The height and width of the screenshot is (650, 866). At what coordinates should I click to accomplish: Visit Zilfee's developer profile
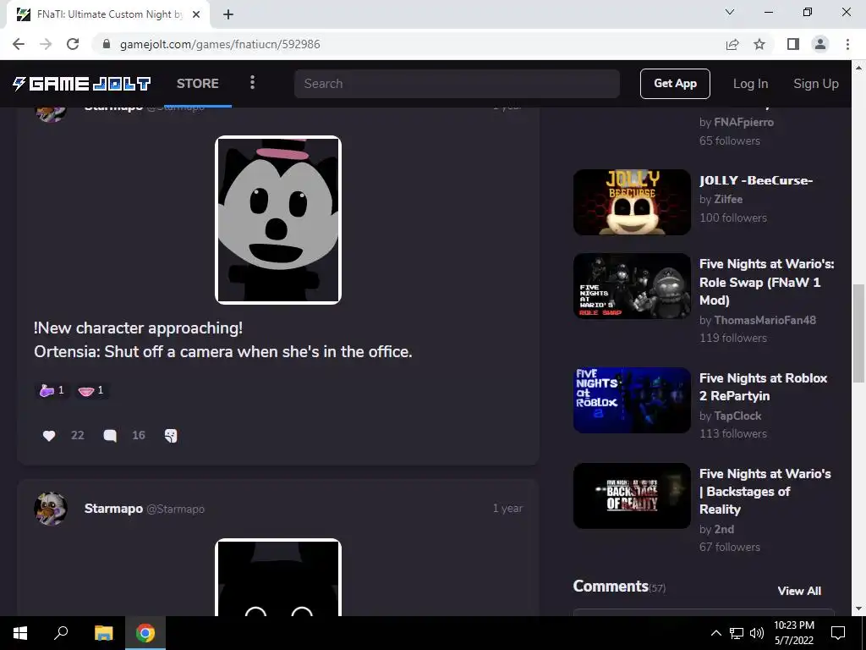coord(728,199)
